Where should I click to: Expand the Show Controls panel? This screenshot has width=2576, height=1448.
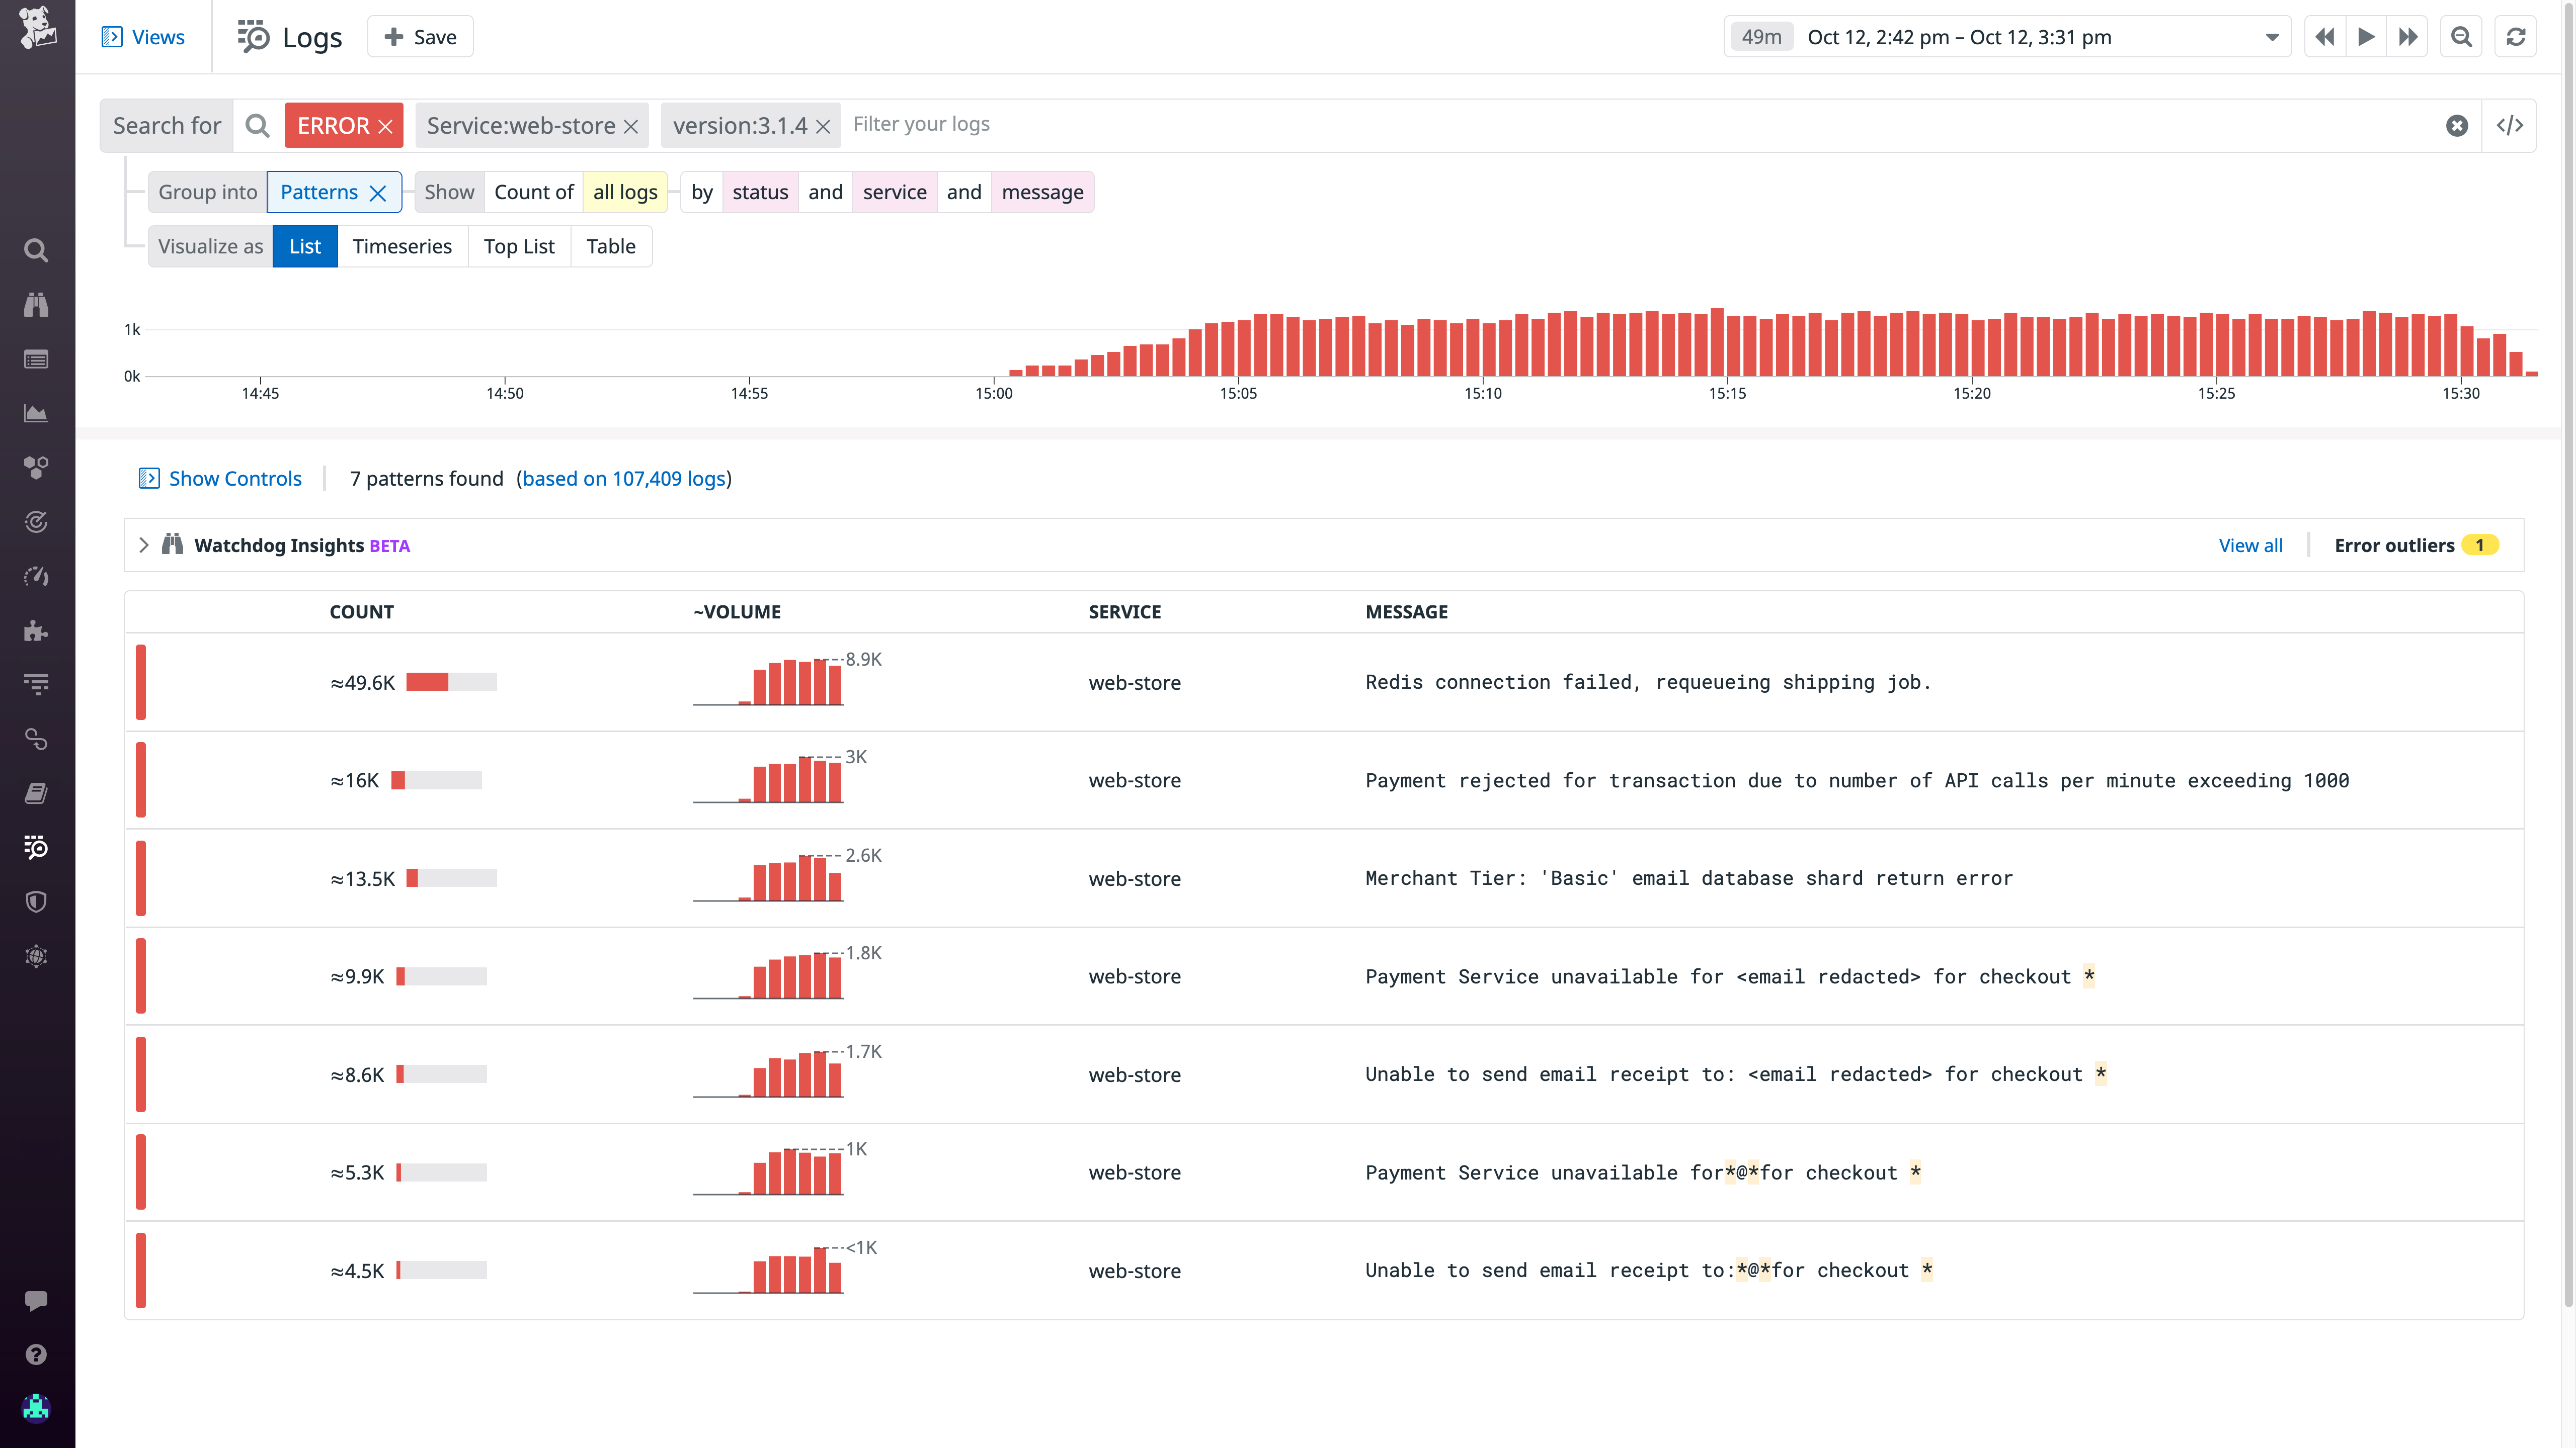219,479
